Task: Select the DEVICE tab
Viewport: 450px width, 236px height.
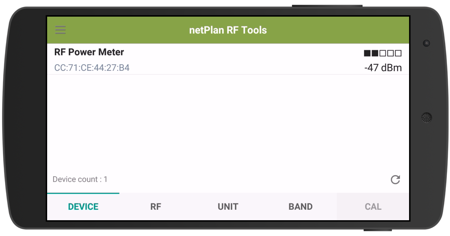Action: click(83, 207)
